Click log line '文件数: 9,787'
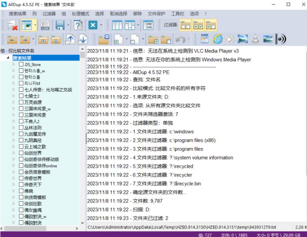307x237 pixels. click(148, 201)
